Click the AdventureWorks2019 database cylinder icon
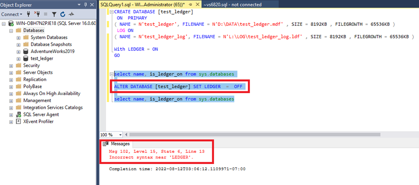 point(26,51)
